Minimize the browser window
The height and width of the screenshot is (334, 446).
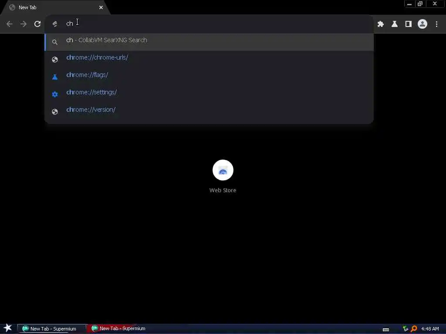tap(409, 3)
